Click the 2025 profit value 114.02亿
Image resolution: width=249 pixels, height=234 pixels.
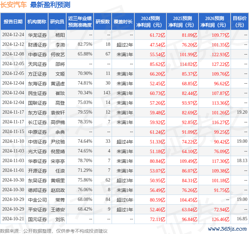189,64
